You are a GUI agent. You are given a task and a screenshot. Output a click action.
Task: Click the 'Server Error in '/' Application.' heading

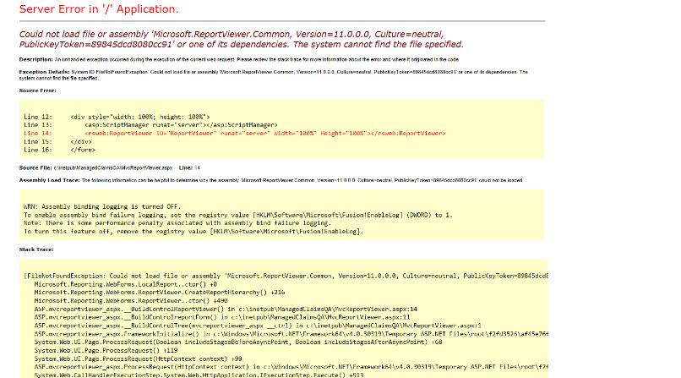(x=99, y=9)
